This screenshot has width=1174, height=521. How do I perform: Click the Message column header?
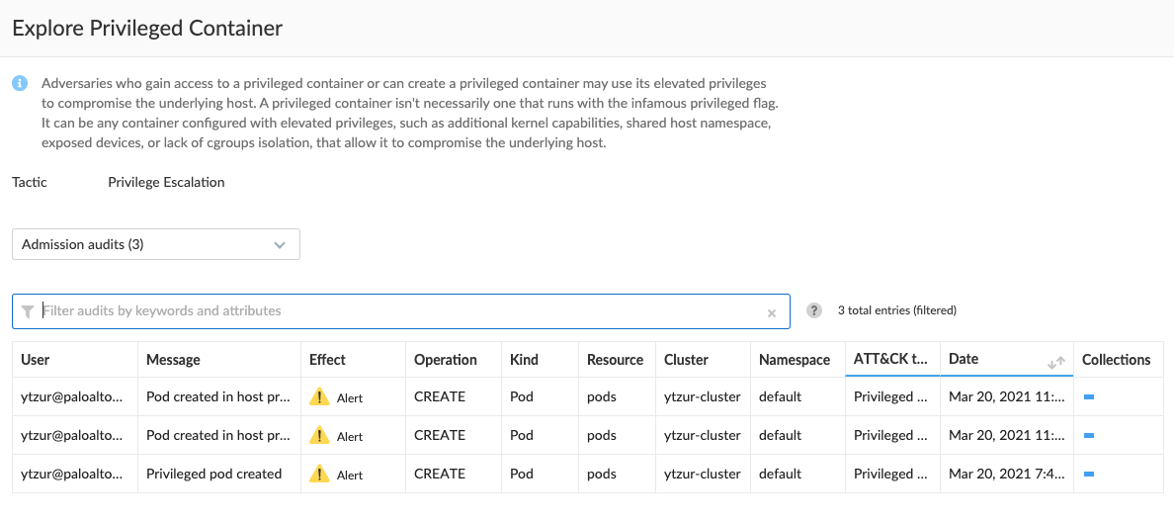coord(173,359)
